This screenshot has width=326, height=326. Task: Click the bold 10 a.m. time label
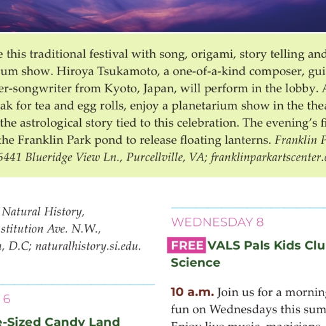pyautogui.click(x=192, y=292)
